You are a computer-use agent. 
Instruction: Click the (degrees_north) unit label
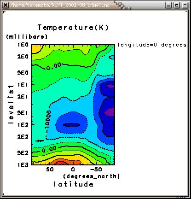[92, 176]
